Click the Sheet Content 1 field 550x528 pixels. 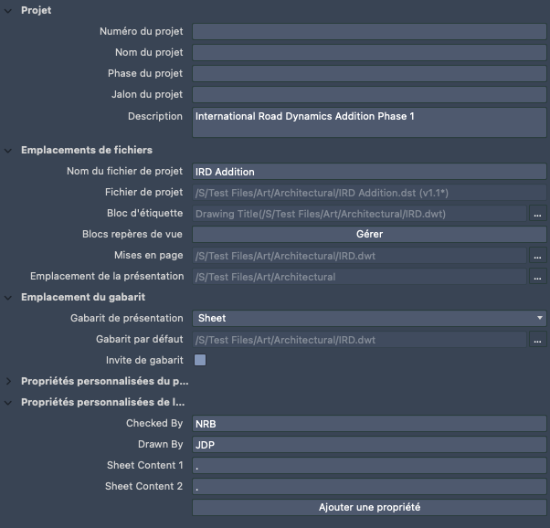click(x=369, y=466)
